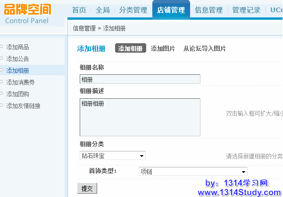Expand the 相册分类 dropdown showing 钻石珠宝
The width and height of the screenshot is (283, 197).
click(x=112, y=156)
